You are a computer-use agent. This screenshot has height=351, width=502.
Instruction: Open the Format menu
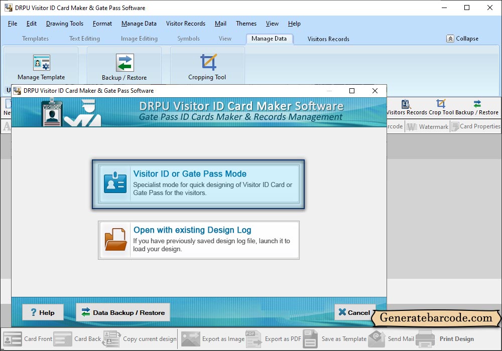pos(102,24)
